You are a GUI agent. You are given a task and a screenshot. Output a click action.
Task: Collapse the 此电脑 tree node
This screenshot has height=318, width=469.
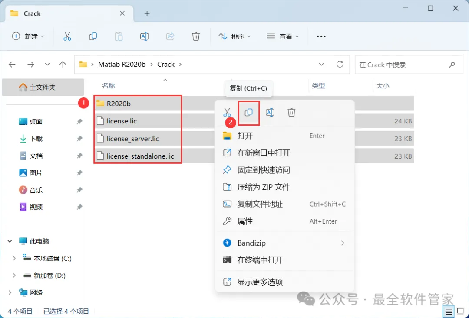click(x=10, y=241)
